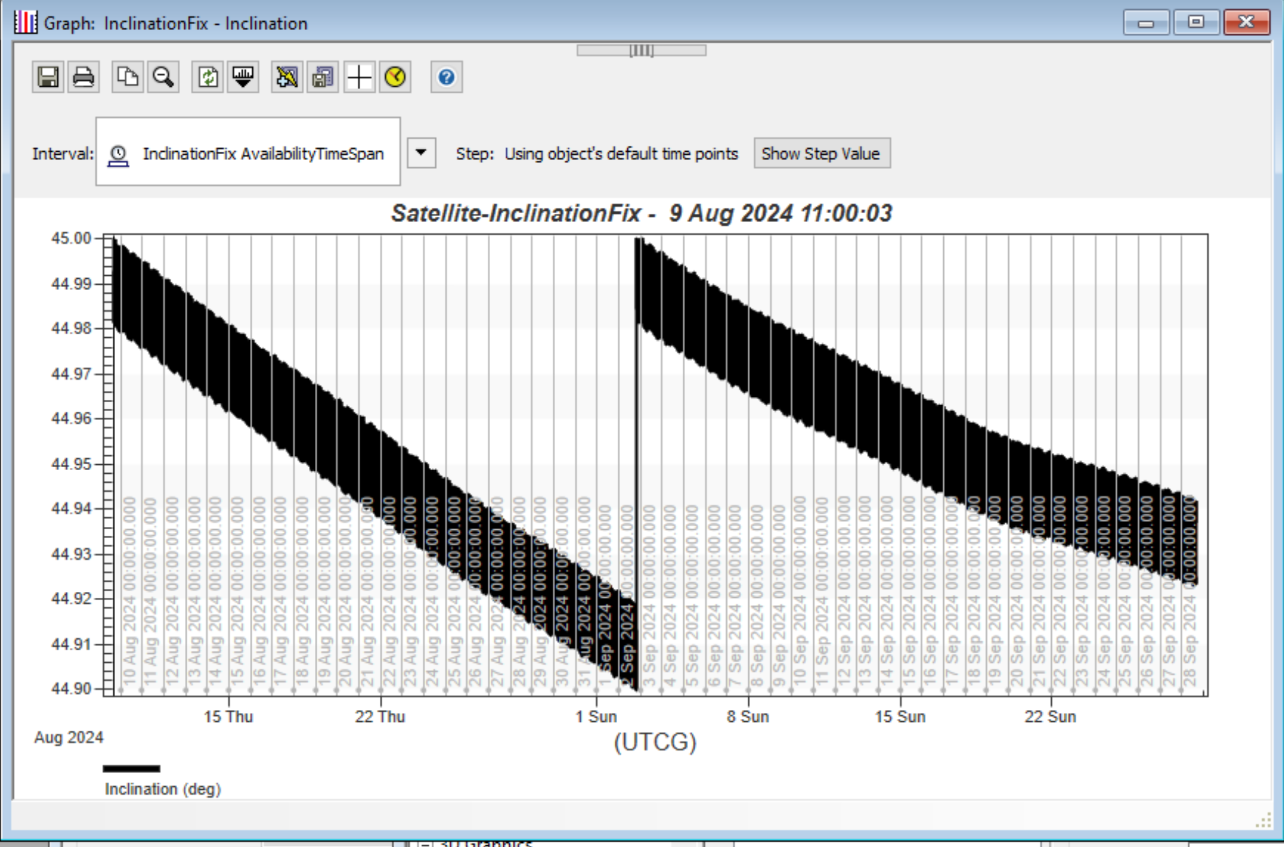Click the graph window title bar icon
This screenshot has width=1284, height=847.
[25, 22]
